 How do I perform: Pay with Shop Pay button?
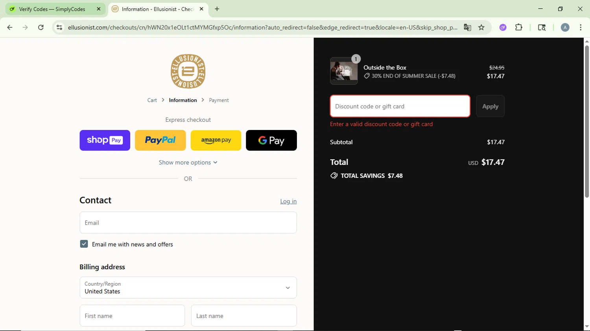click(x=105, y=140)
